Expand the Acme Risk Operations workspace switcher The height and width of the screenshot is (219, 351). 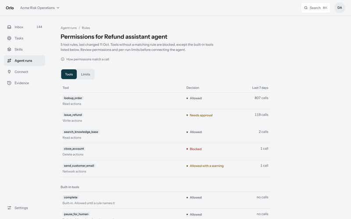click(x=39, y=8)
